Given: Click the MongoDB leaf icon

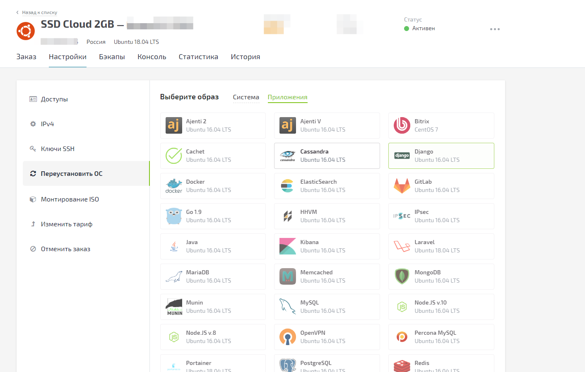Looking at the screenshot, I should 402,276.
